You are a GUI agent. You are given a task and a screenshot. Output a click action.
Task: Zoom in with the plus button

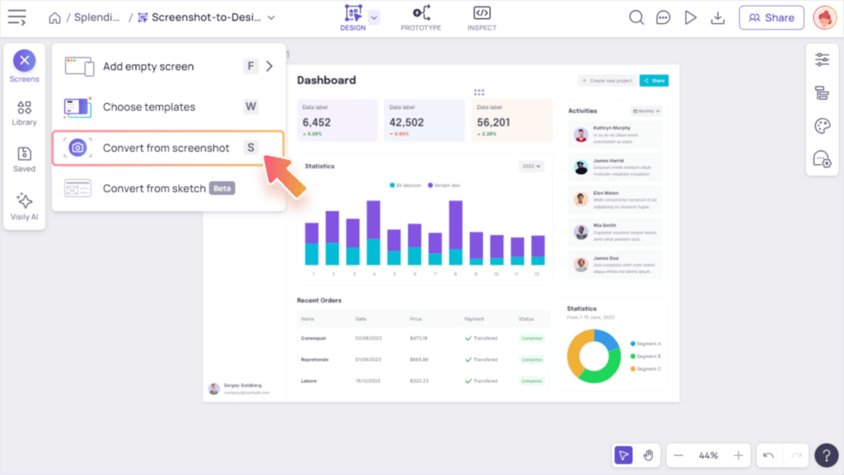click(738, 455)
